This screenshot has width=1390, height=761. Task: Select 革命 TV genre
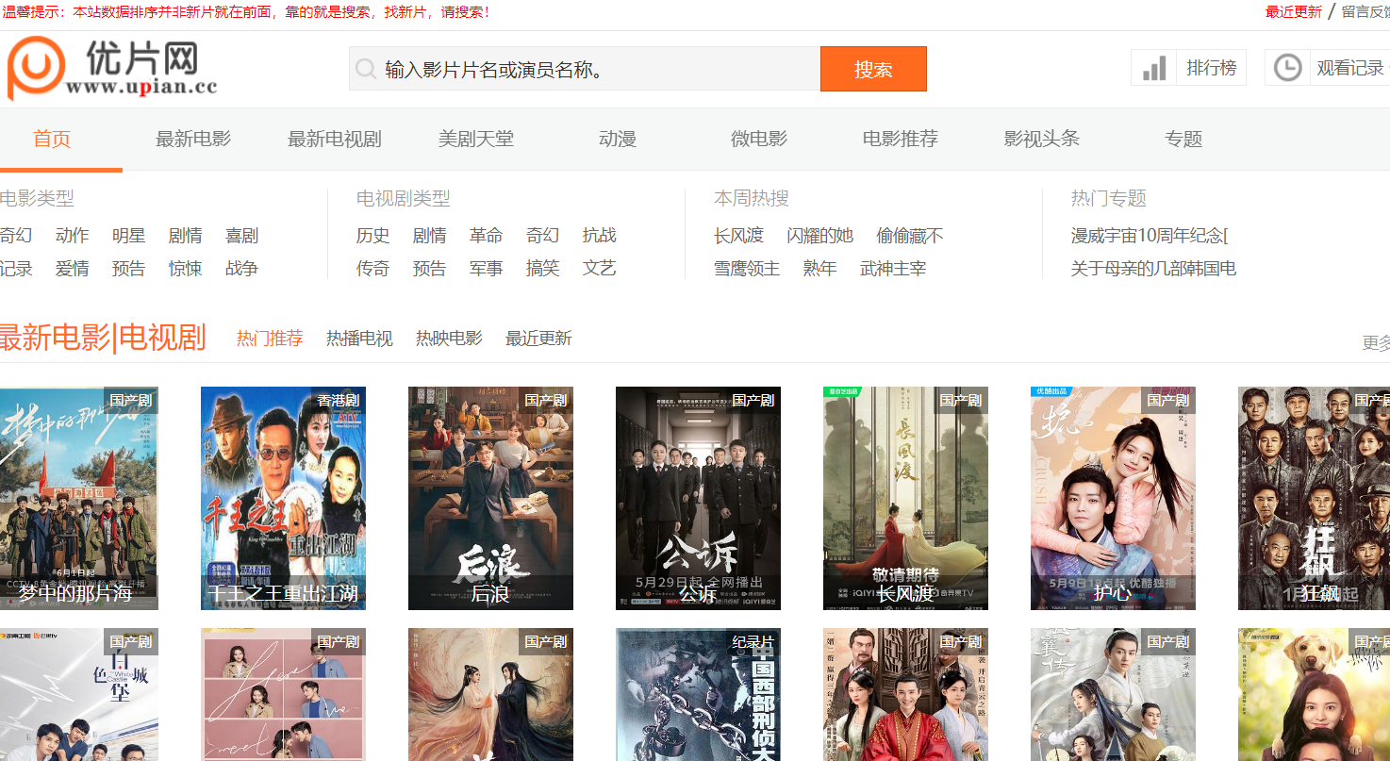487,236
